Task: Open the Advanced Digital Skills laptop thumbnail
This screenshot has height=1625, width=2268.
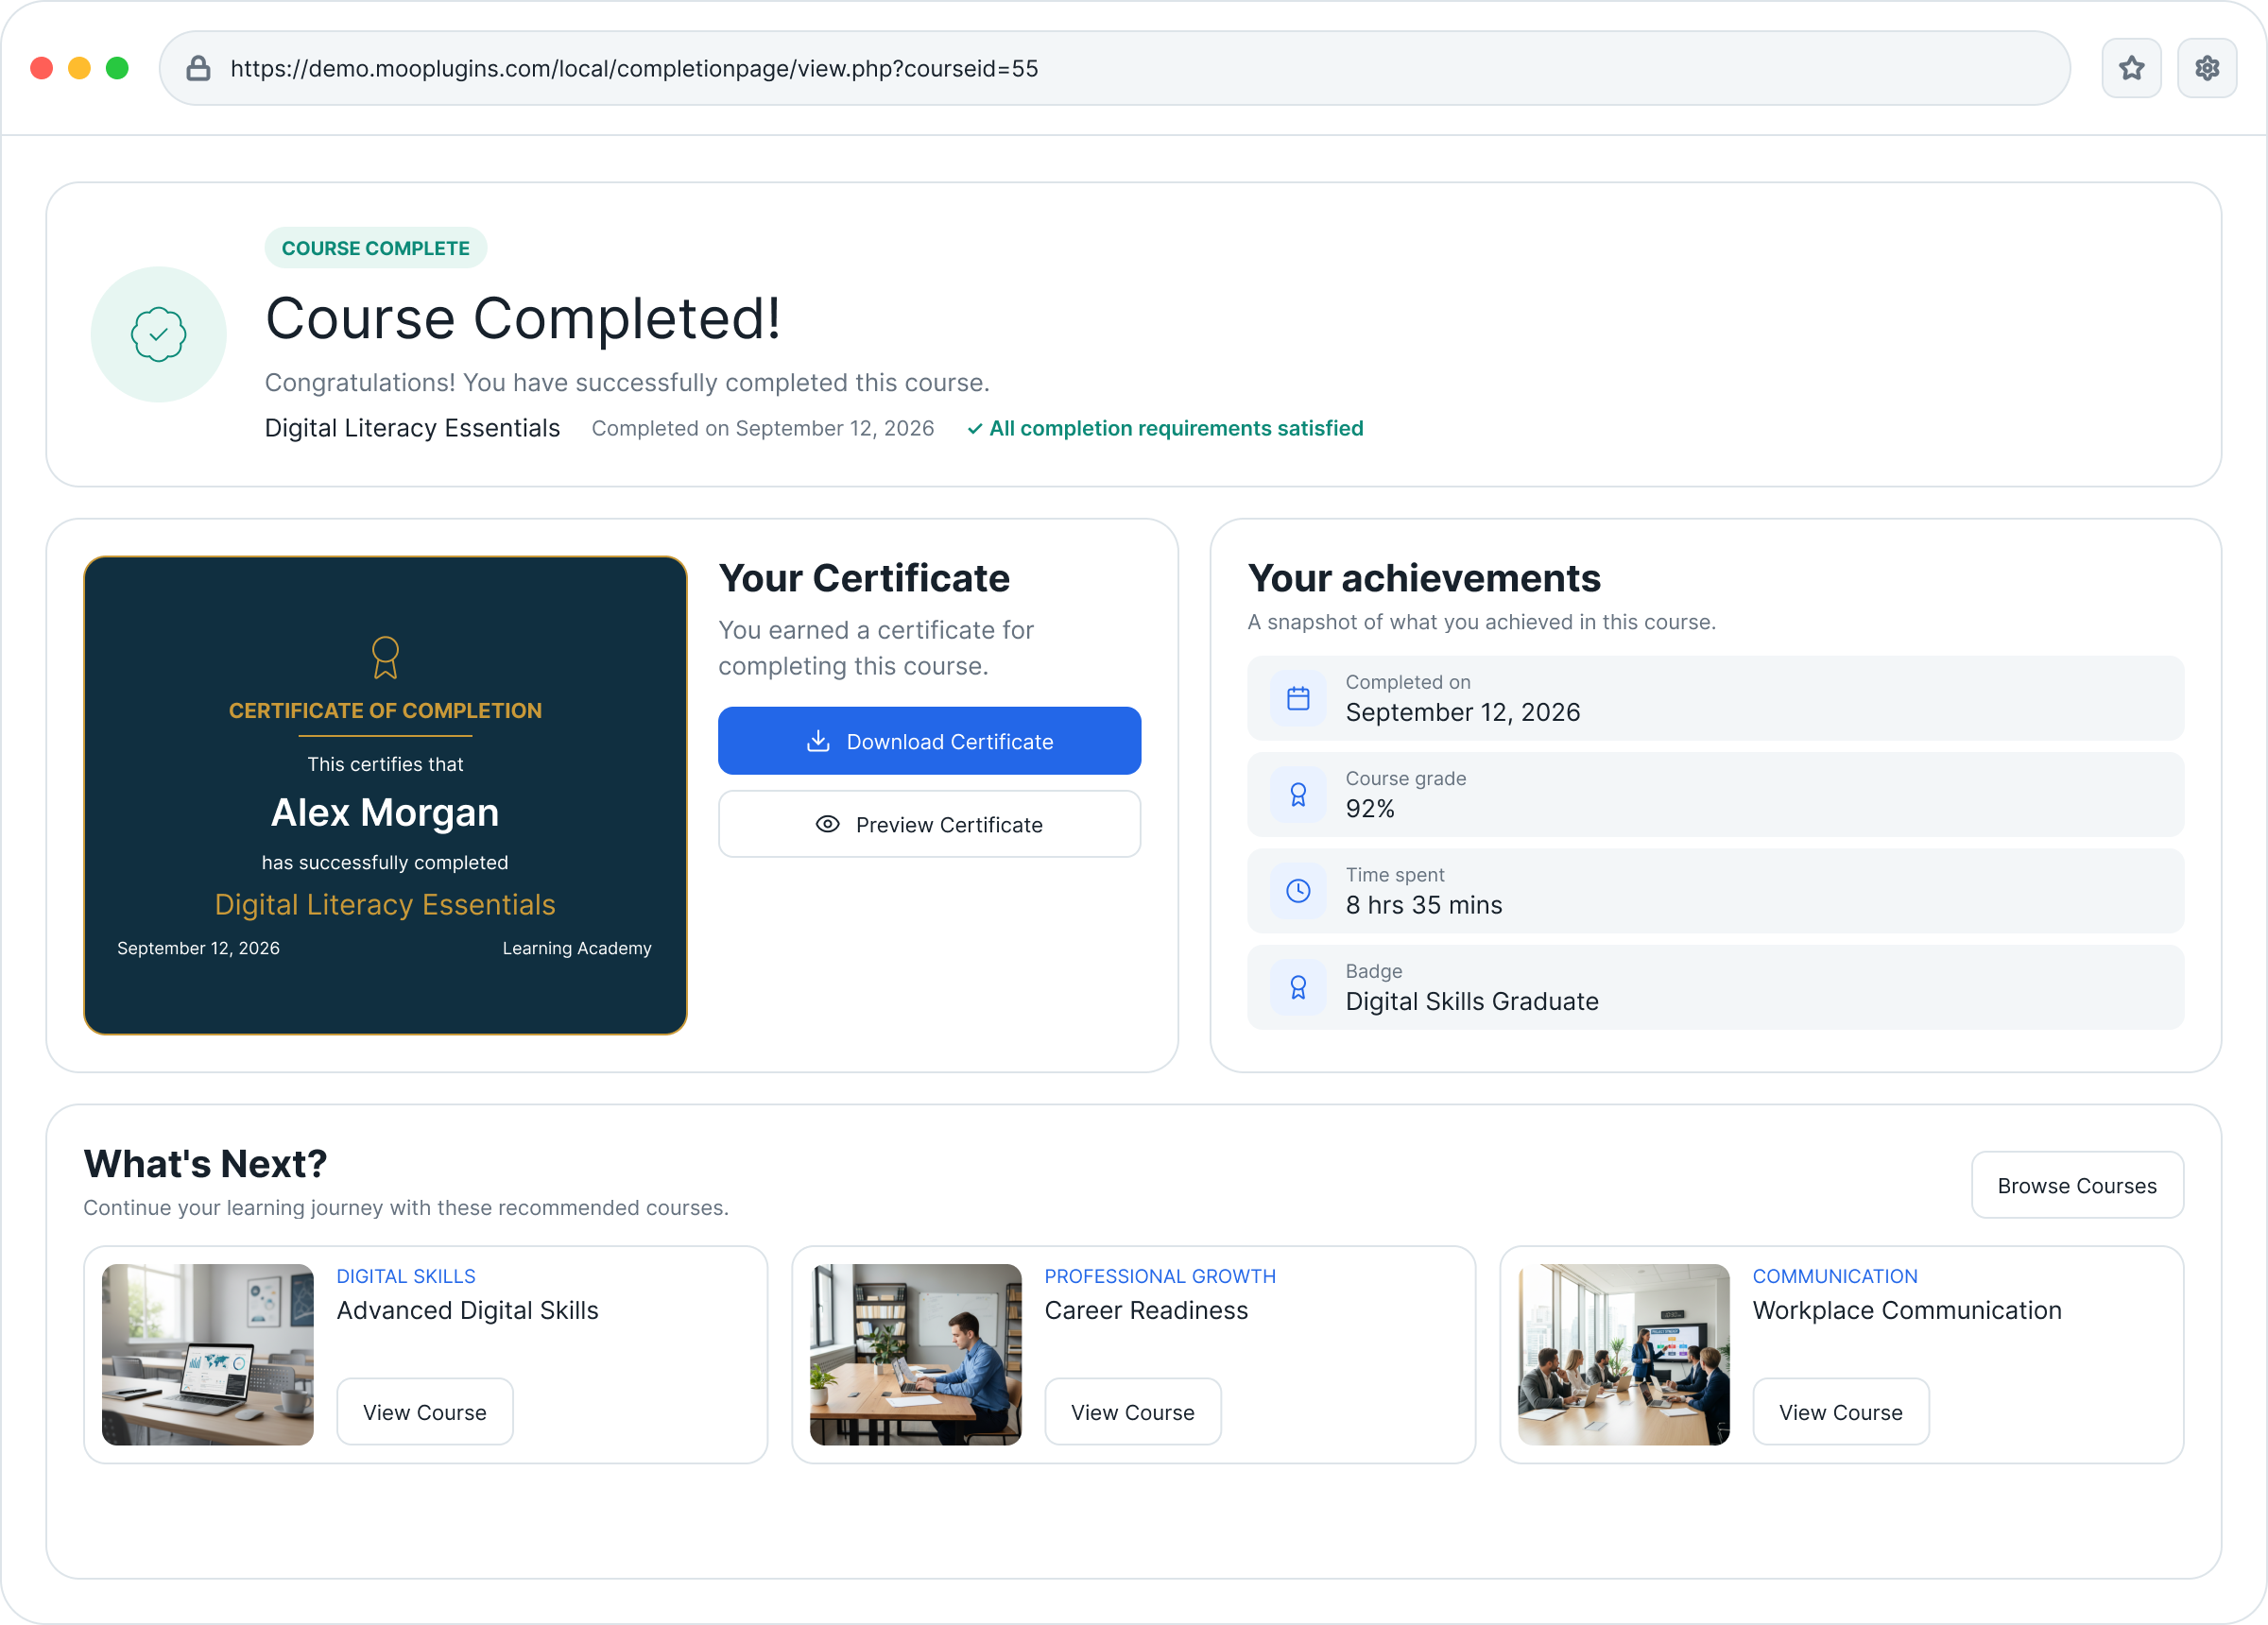Action: [208, 1354]
